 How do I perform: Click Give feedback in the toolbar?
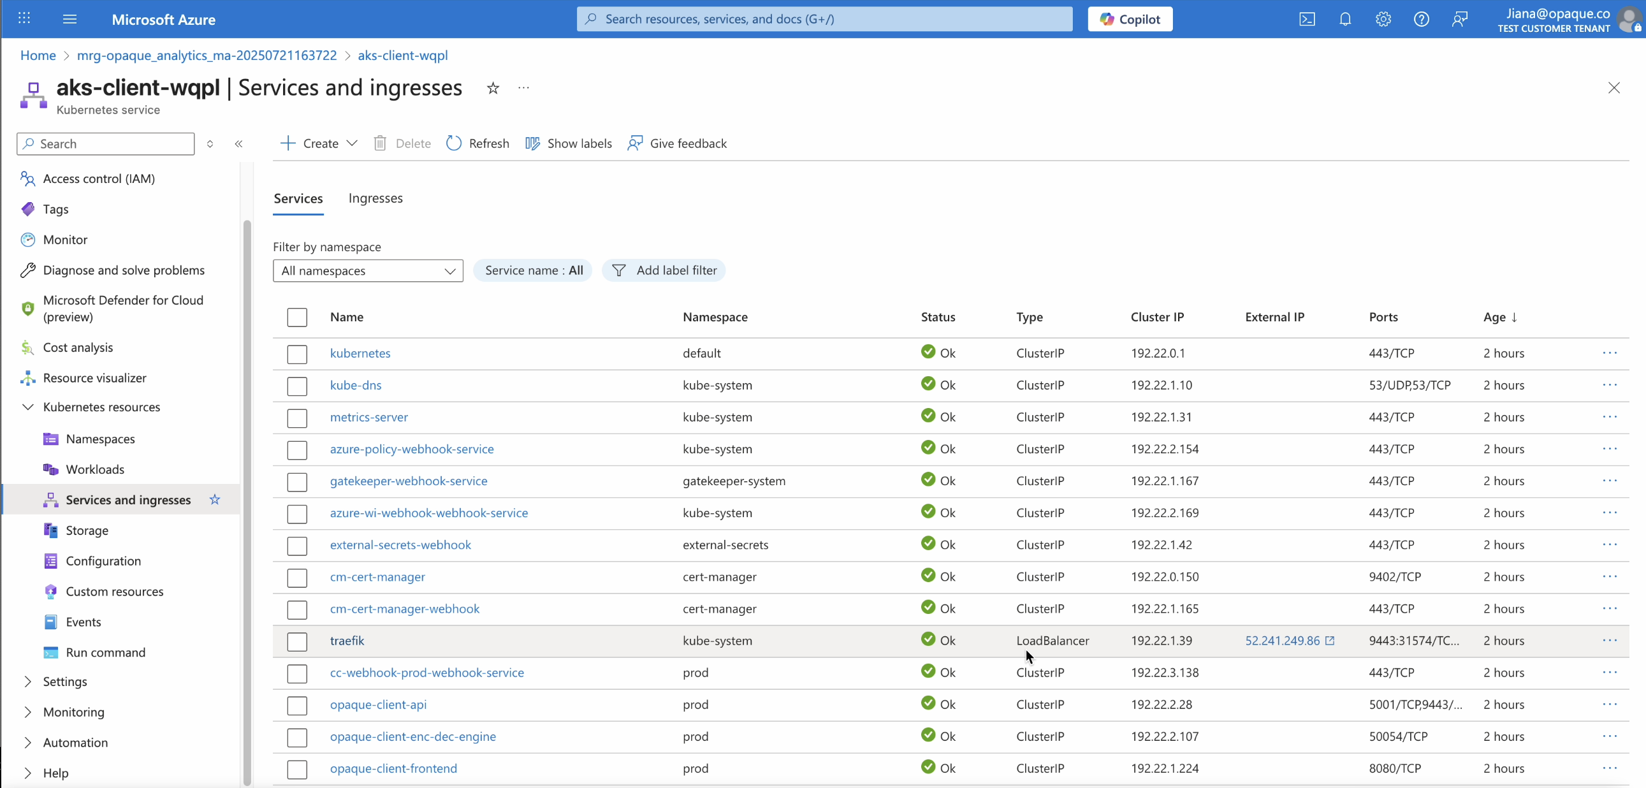pyautogui.click(x=676, y=143)
